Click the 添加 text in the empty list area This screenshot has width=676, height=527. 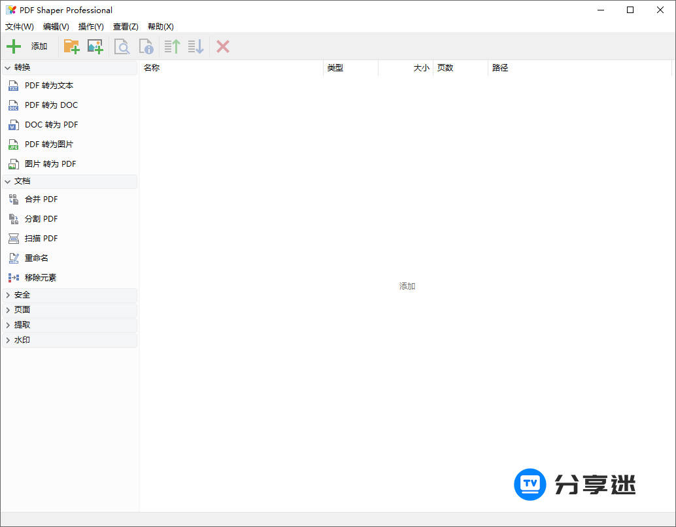click(407, 286)
